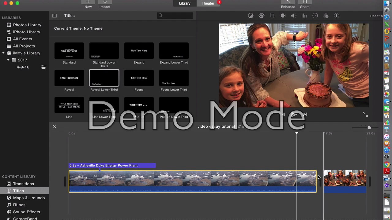Viewport: 392px width, 220px height.
Task: Skip to the previous clip
Action: 282,114
